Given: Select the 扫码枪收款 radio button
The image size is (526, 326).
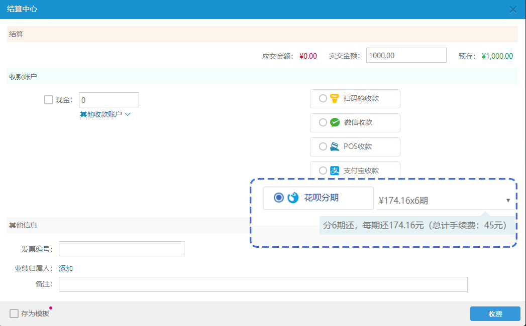Looking at the screenshot, I should click(x=323, y=99).
